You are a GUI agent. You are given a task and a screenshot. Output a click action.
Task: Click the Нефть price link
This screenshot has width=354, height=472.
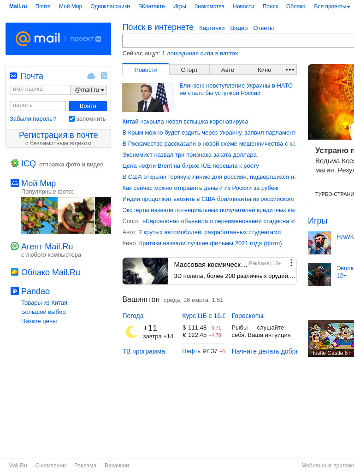click(191, 351)
